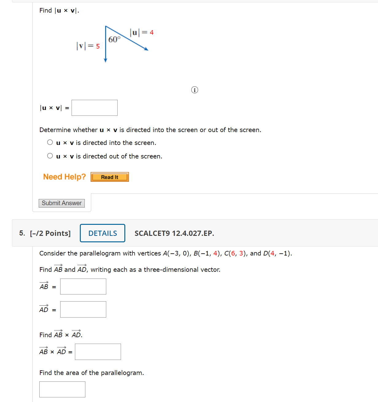Click the Submit Answer button
Viewport: 378px width, 402px height.
(x=61, y=203)
